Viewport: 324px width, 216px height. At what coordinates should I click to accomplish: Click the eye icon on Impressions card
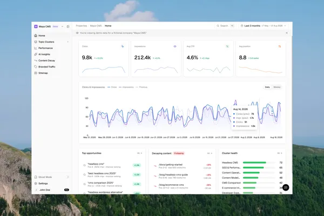[x=175, y=46]
